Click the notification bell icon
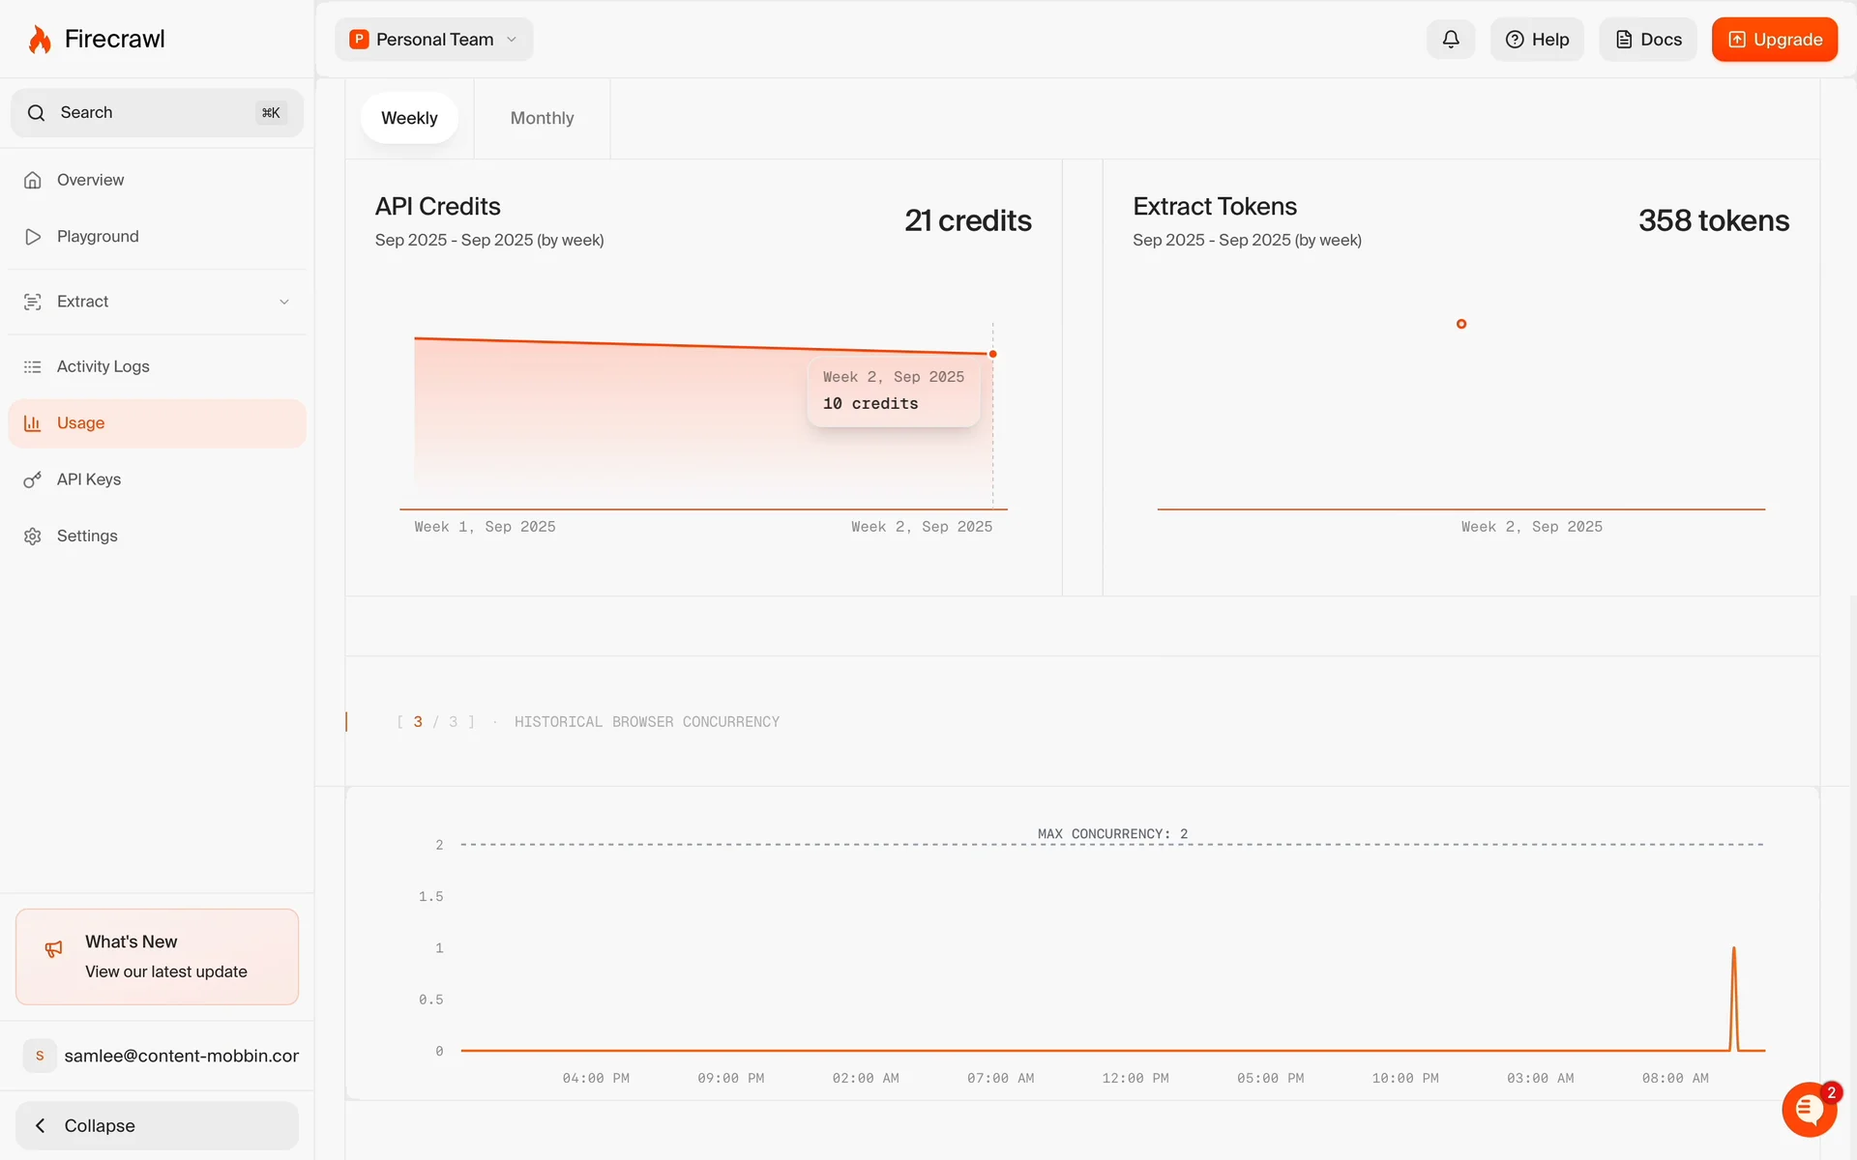The width and height of the screenshot is (1857, 1160). pyautogui.click(x=1450, y=40)
